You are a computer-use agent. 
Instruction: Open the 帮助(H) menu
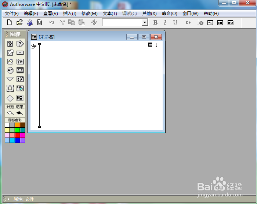[x=211, y=14]
